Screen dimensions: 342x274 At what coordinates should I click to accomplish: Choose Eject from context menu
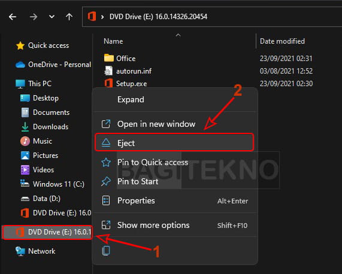174,143
